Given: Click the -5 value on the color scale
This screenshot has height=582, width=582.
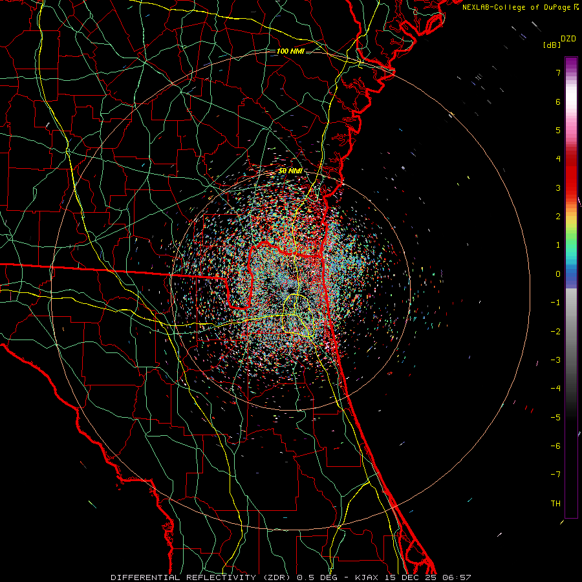Looking at the screenshot, I should (555, 418).
